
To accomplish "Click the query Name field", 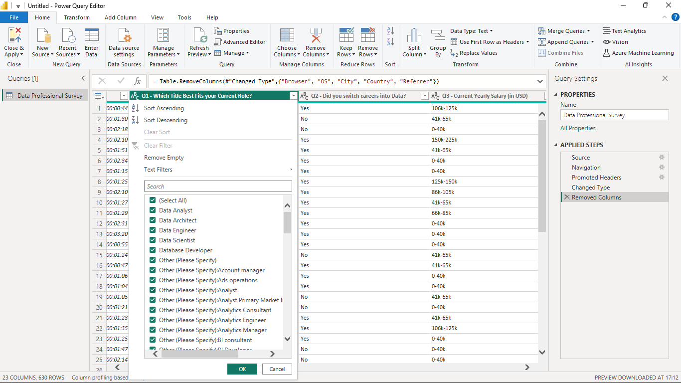I will tap(615, 115).
